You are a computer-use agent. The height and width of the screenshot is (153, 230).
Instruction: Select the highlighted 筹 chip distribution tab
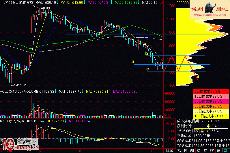pos(226,150)
